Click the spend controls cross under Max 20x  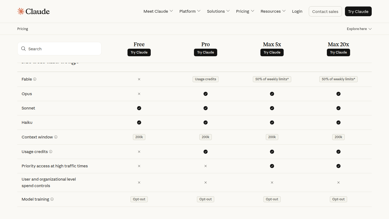[338, 182]
